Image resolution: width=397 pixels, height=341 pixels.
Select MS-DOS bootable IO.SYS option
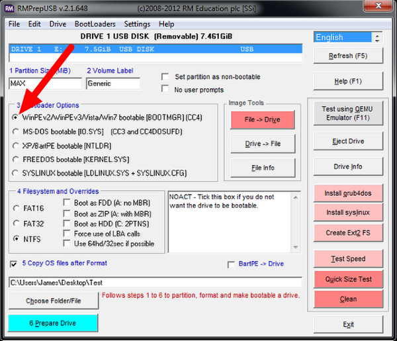point(16,132)
